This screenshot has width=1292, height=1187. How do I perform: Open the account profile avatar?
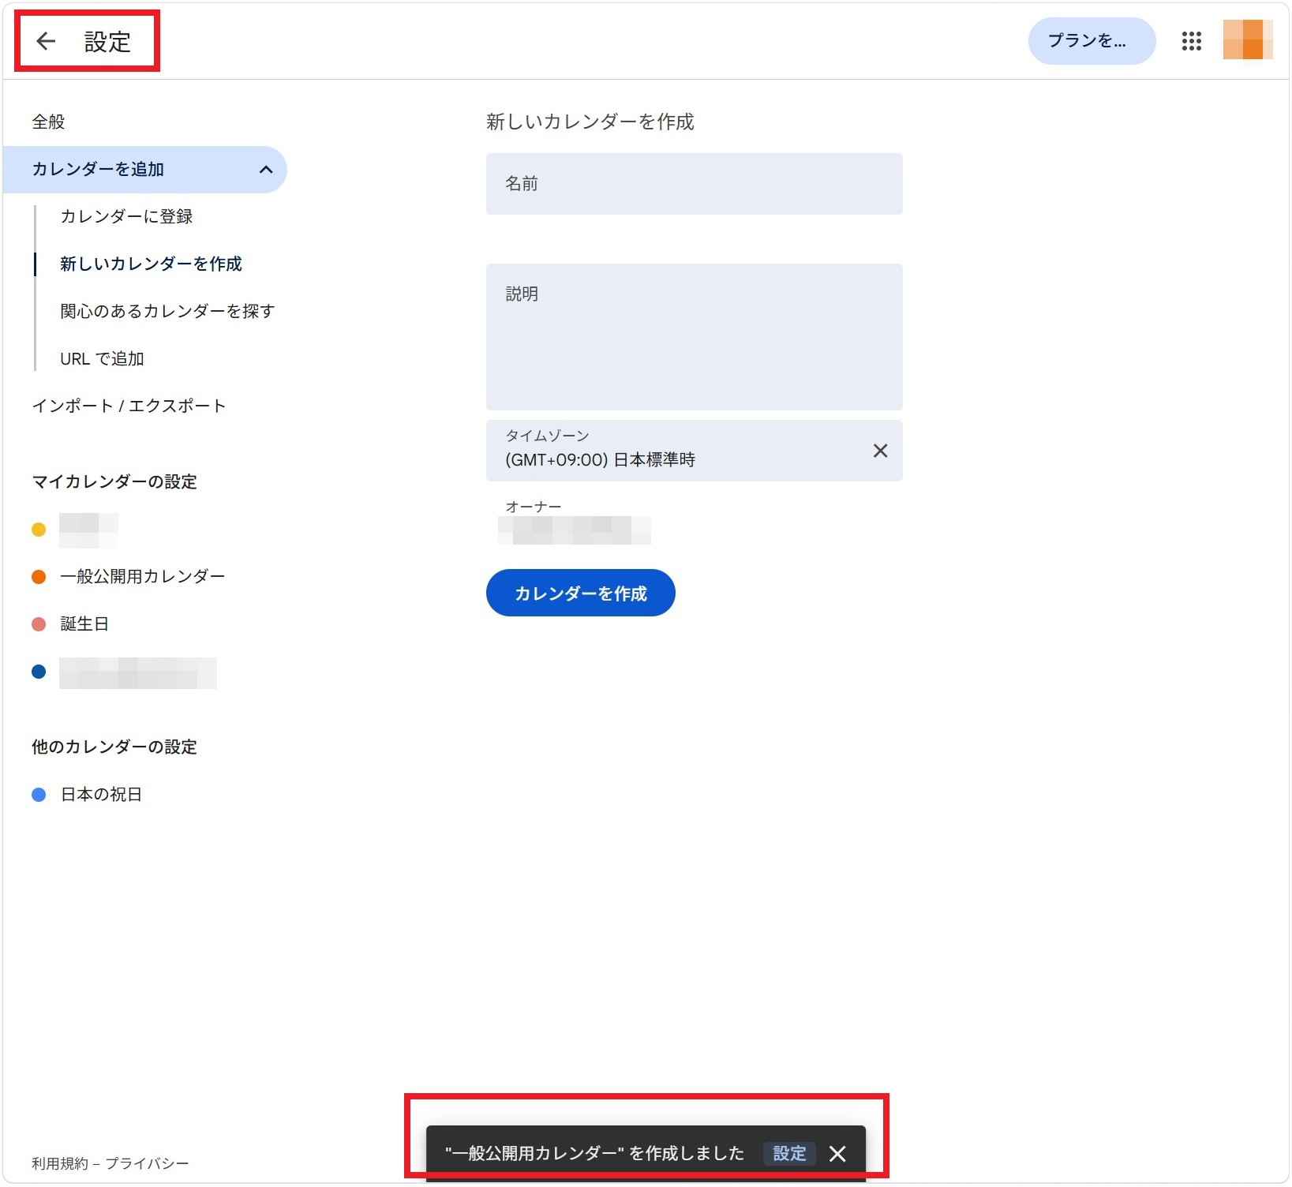(x=1247, y=40)
